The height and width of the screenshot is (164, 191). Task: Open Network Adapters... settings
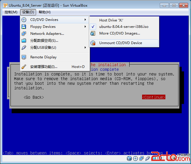pos(55,34)
